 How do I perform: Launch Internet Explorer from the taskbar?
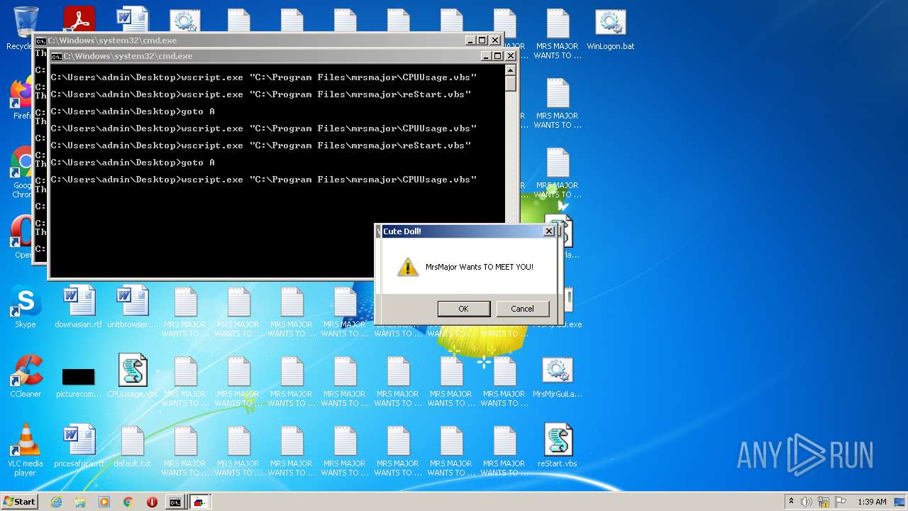click(56, 502)
